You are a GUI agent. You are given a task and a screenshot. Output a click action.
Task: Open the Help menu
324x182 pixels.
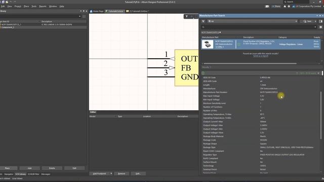pyautogui.click(x=62, y=7)
